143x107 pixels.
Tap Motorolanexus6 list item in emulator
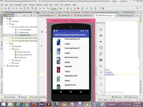coord(71,61)
